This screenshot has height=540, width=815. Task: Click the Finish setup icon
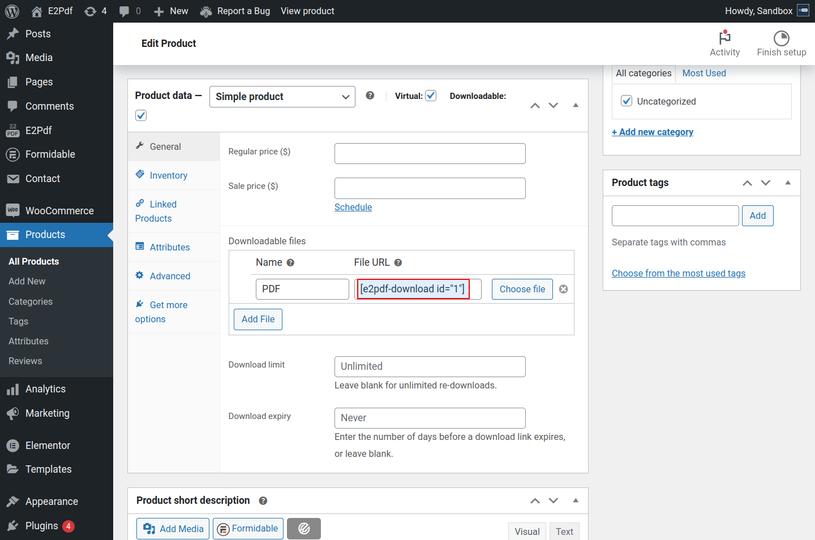pyautogui.click(x=781, y=38)
